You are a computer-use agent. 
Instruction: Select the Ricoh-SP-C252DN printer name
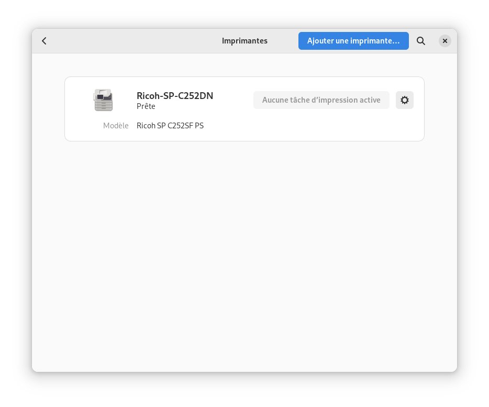pos(175,95)
